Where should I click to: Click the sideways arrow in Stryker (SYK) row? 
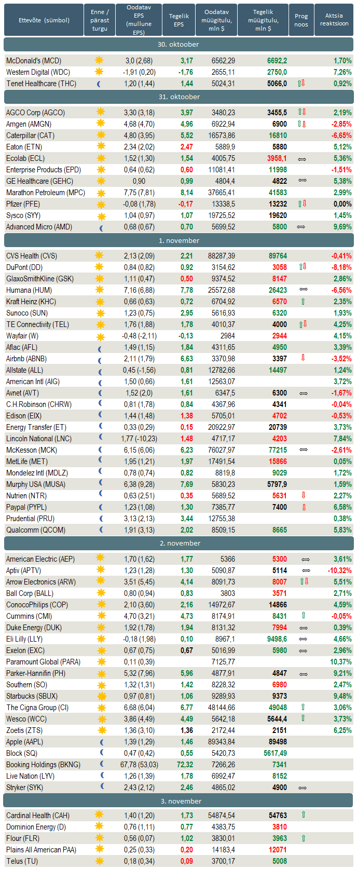303,787
